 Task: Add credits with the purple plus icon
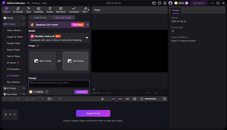(x=187, y=3)
